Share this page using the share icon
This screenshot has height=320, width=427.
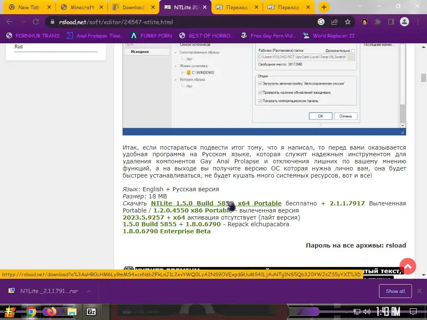[334, 22]
